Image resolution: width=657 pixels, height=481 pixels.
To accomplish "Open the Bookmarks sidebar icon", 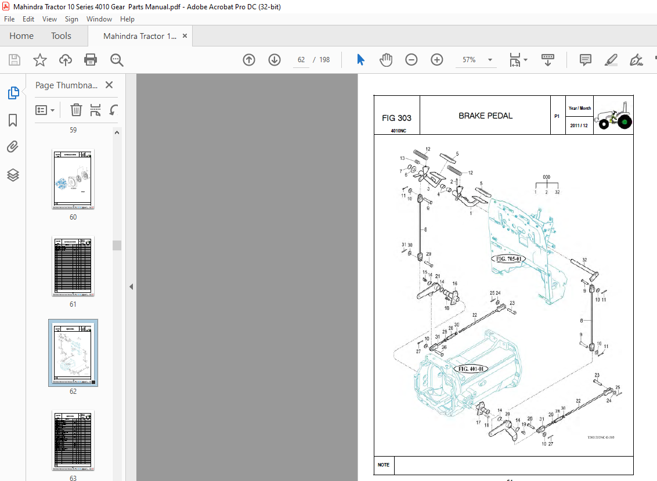I will click(13, 120).
